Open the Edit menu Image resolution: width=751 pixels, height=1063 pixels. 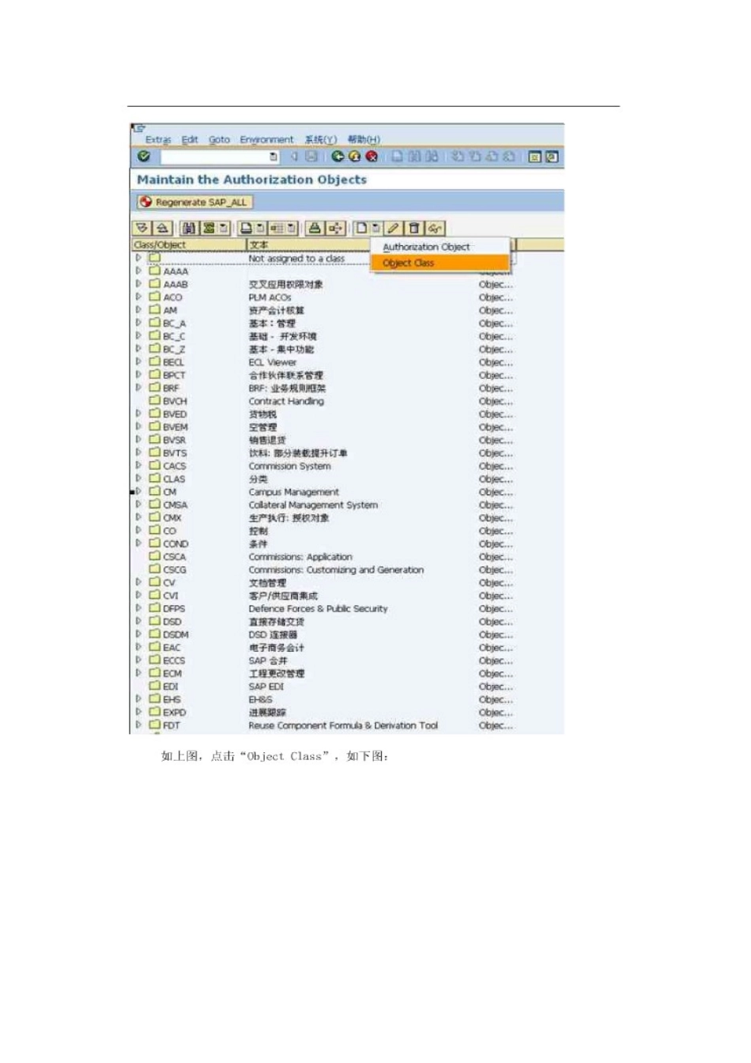tap(190, 139)
